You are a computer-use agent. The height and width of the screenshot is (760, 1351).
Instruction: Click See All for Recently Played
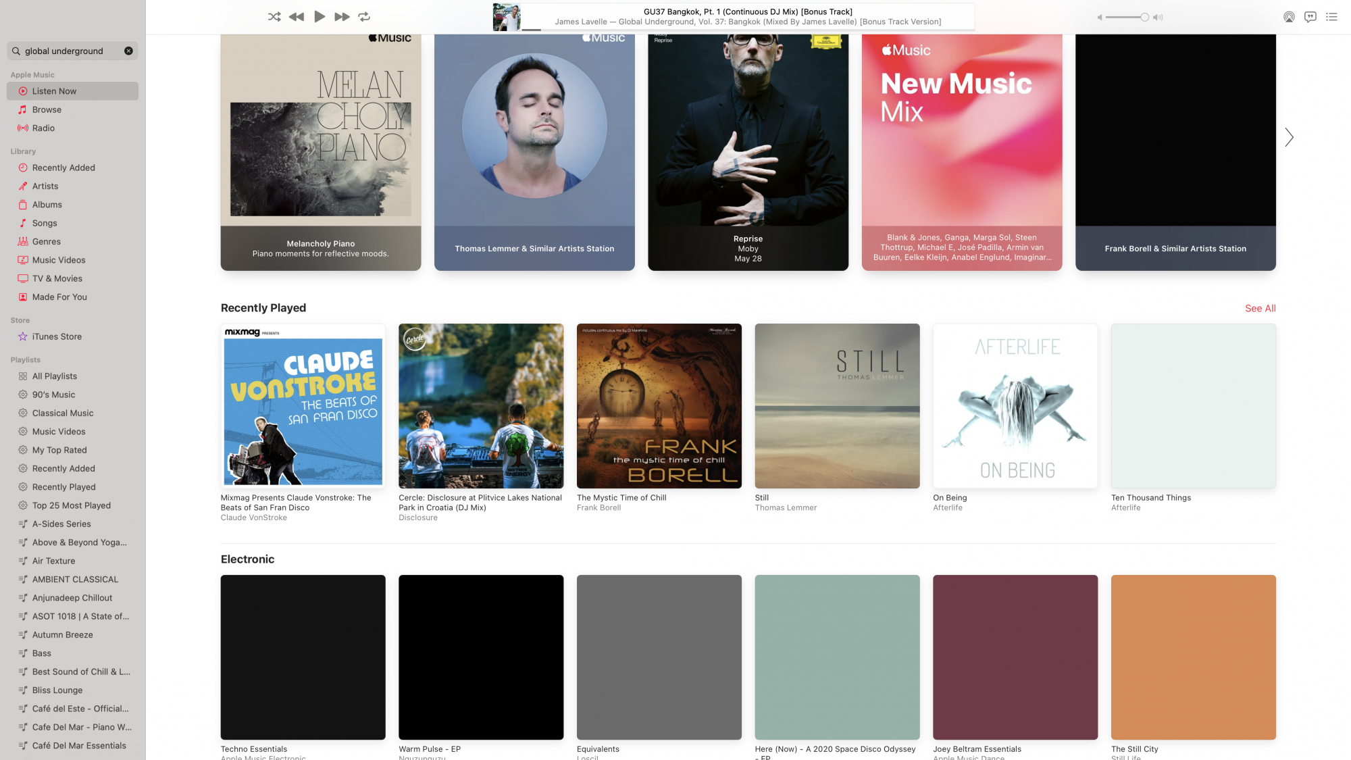pyautogui.click(x=1260, y=307)
